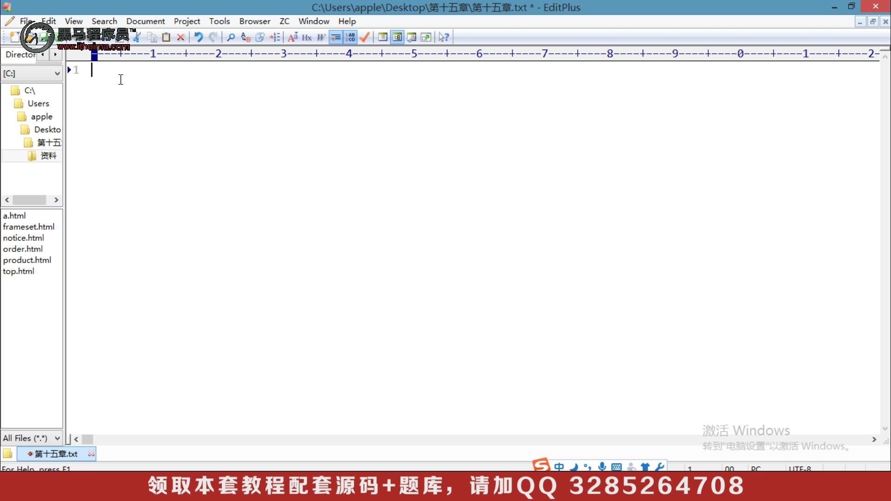Open the Help menu
The height and width of the screenshot is (501, 891).
347,21
